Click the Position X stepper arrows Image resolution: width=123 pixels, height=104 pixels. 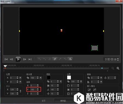point(17,78)
